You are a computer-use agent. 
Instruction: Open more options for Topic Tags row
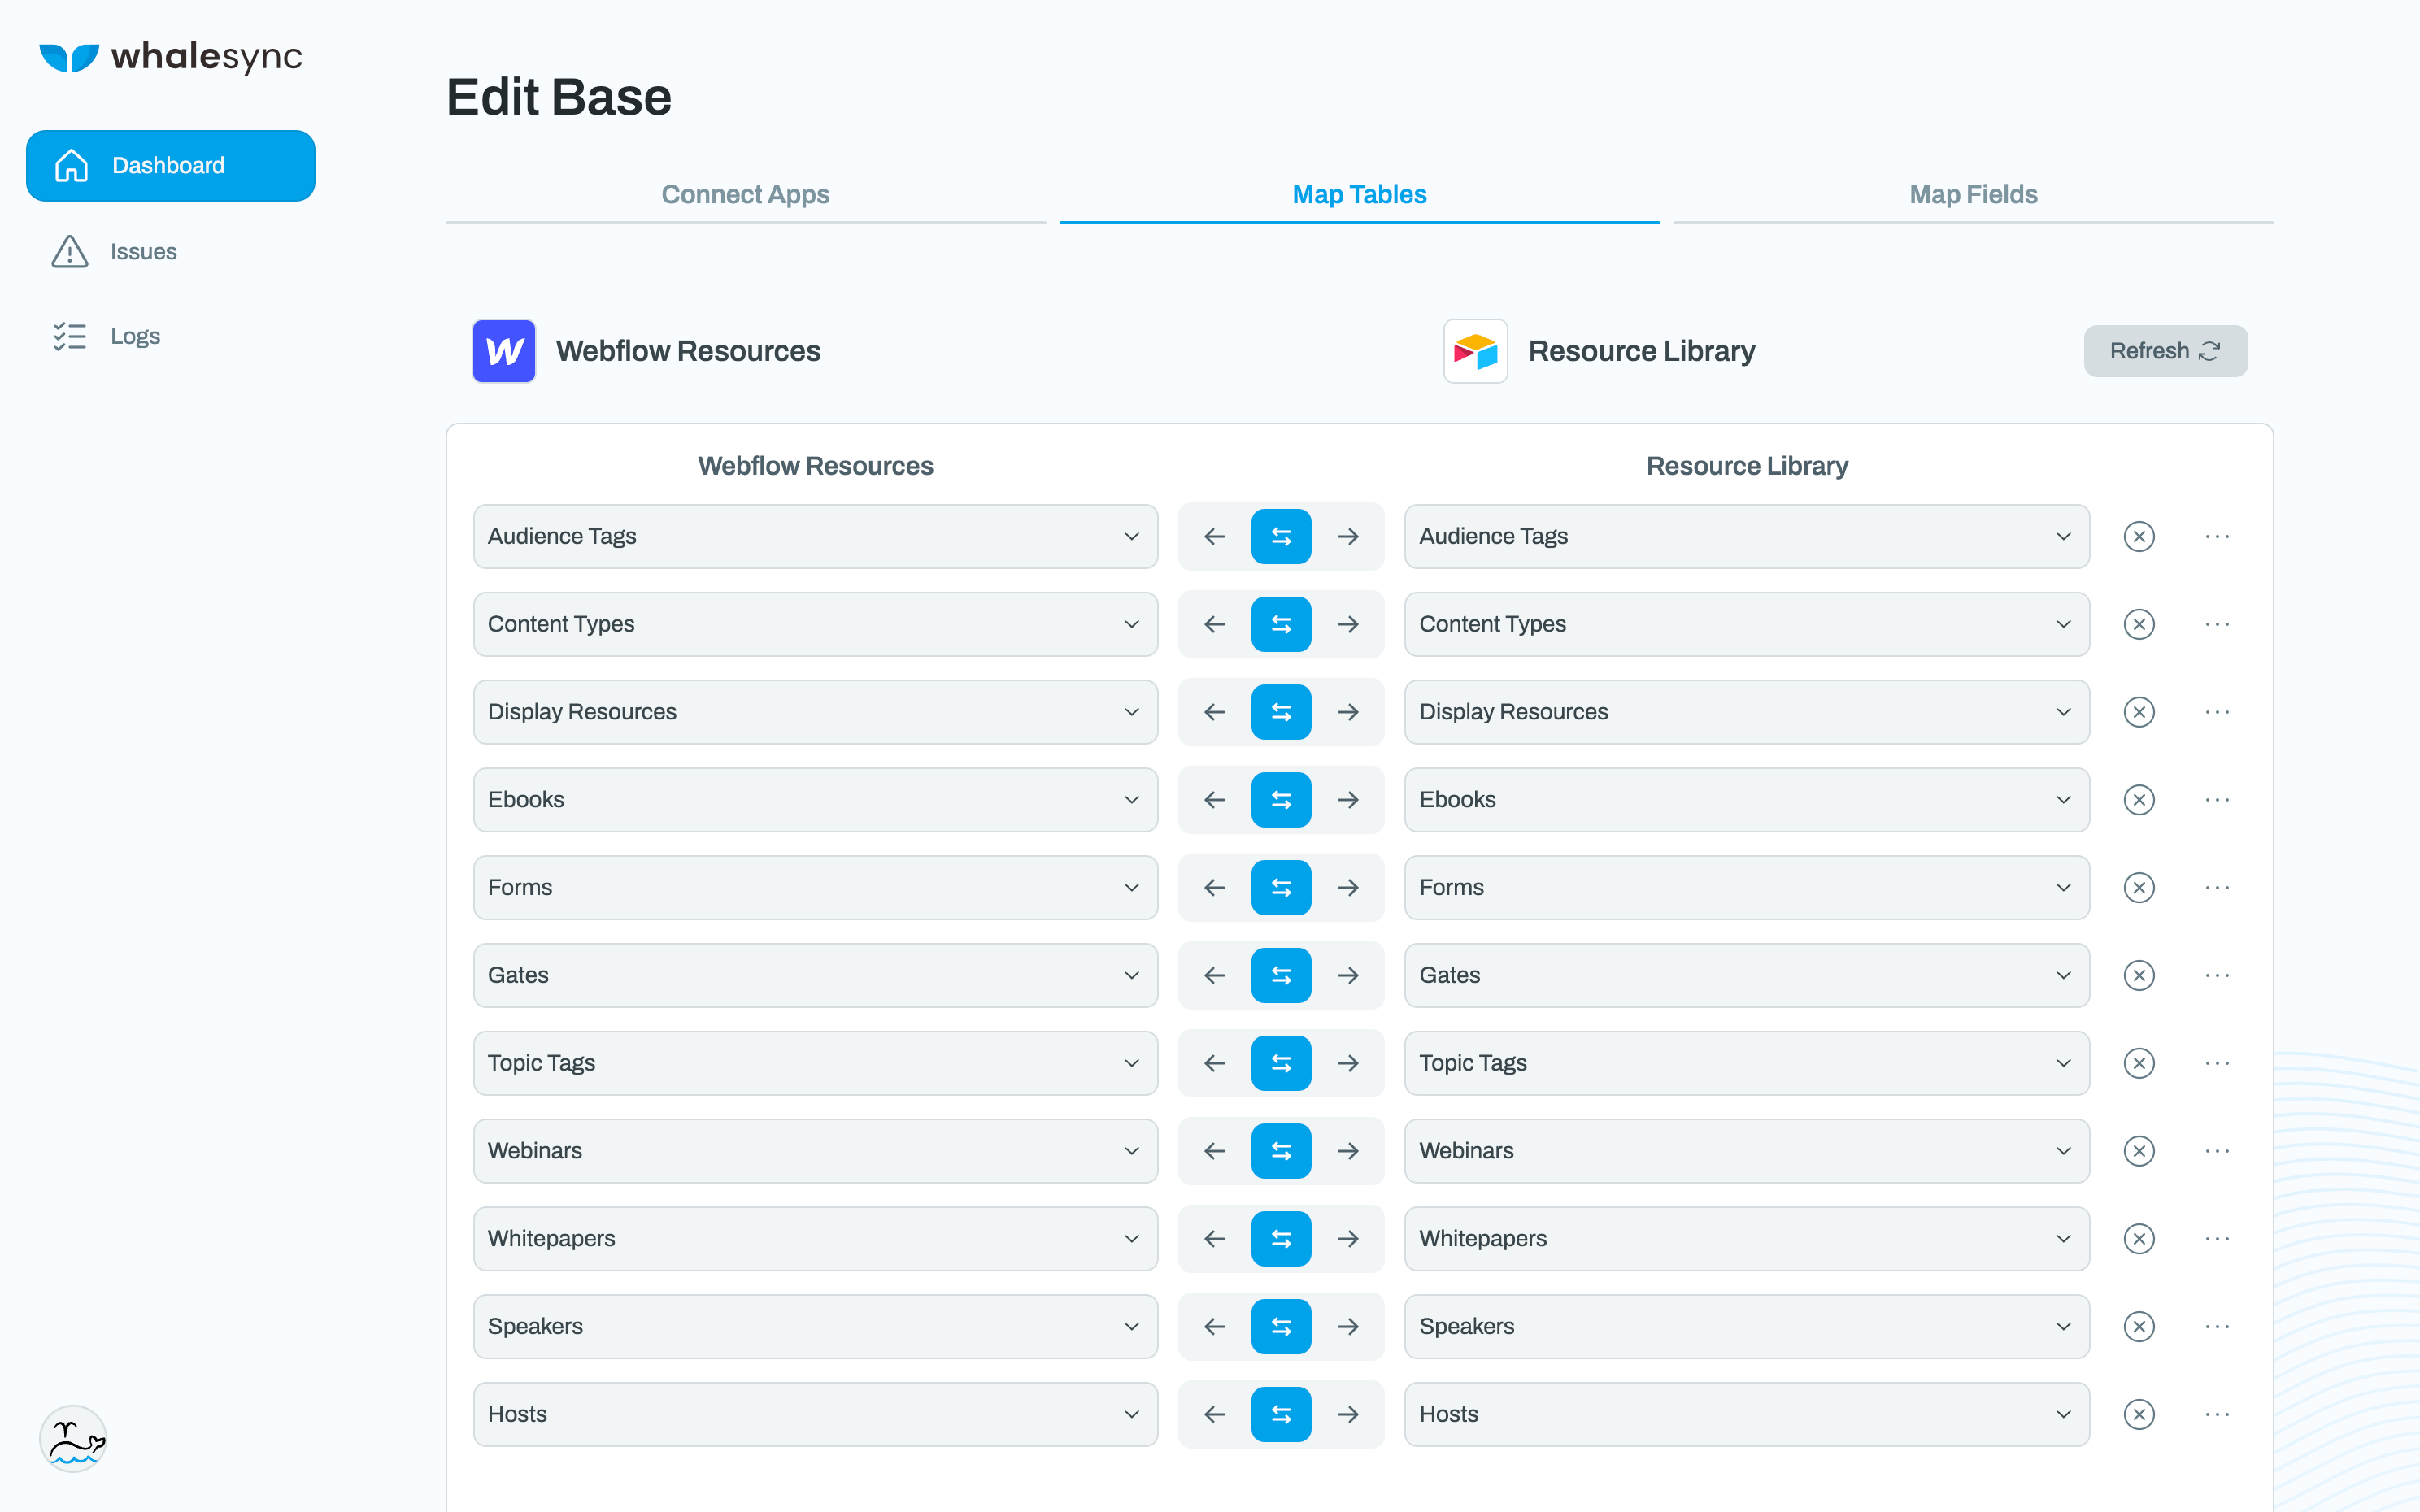tap(2217, 1063)
